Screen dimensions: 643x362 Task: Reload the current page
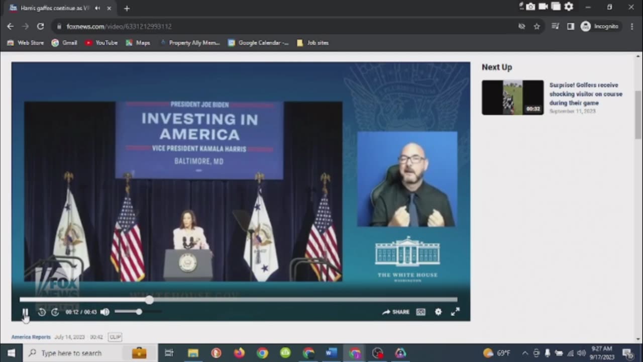click(40, 26)
